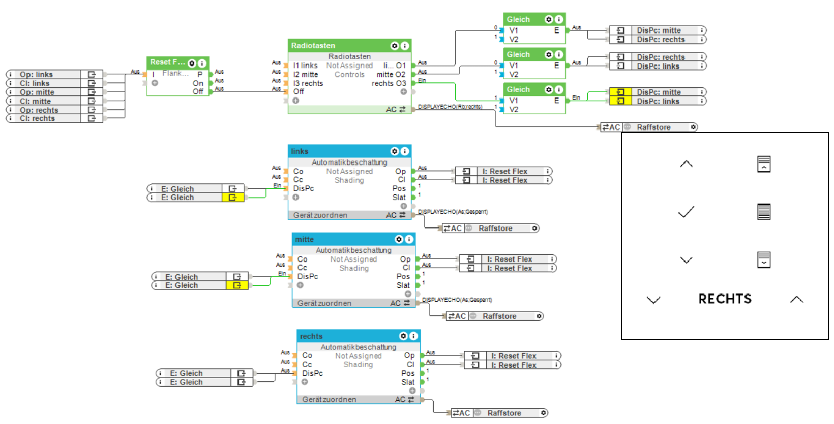Select the Cl: rechts input label
Viewport: 834px width, 424px height.
pos(38,118)
